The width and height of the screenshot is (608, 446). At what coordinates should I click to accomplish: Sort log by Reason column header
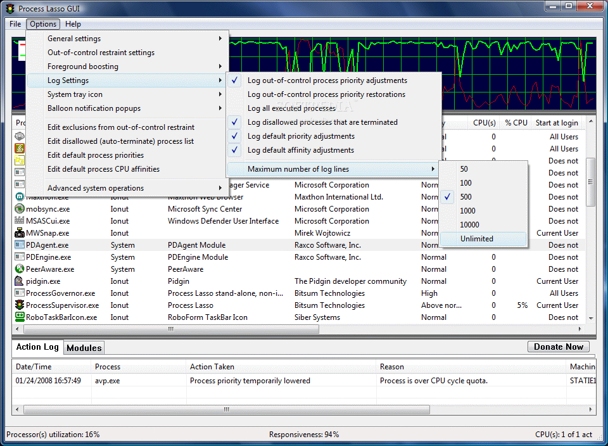pyautogui.click(x=471, y=367)
